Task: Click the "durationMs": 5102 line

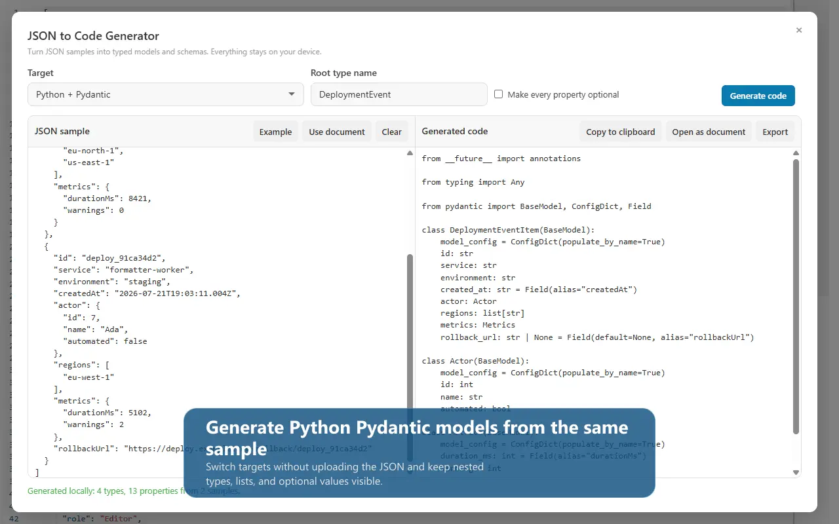Action: 107,413
